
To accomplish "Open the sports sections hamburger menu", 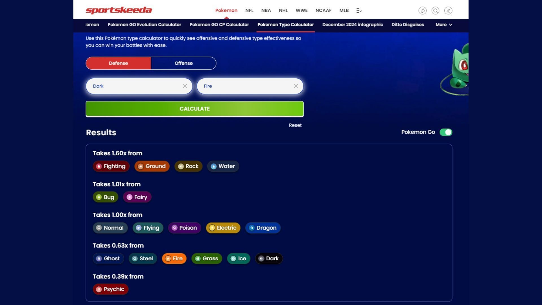I will click(359, 10).
